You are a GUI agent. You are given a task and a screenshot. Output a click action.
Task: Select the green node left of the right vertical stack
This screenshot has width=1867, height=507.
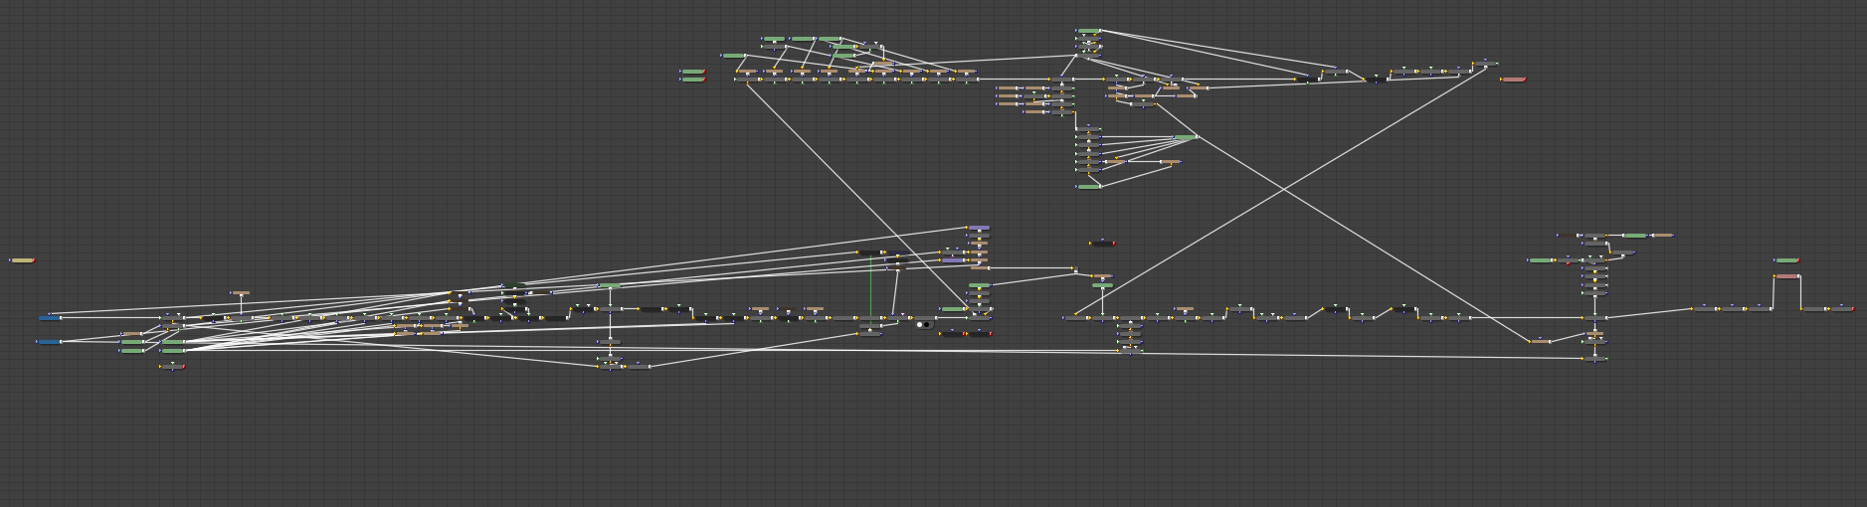[x=1541, y=260]
